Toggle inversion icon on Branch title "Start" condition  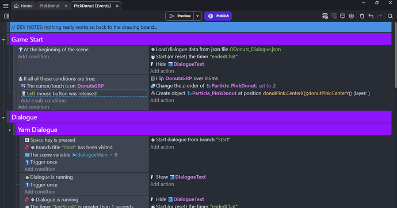tap(27, 148)
